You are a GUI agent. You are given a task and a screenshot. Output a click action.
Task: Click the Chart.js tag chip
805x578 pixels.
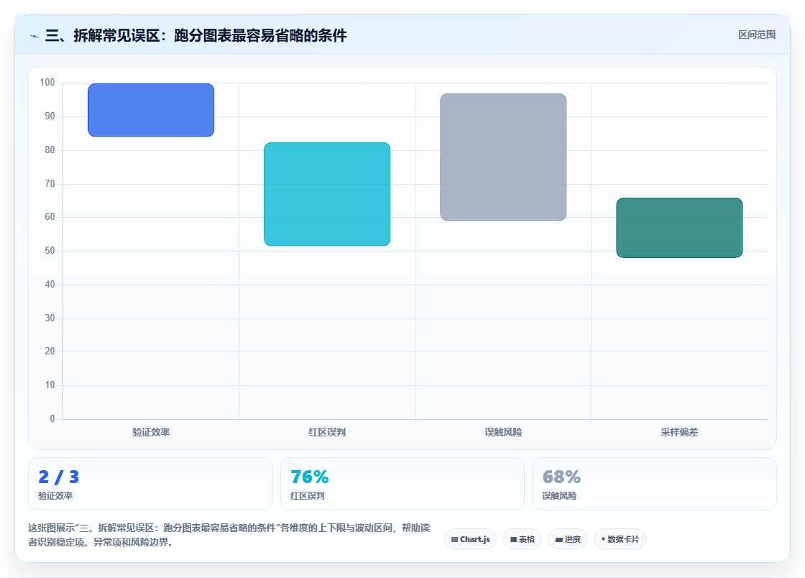(470, 539)
